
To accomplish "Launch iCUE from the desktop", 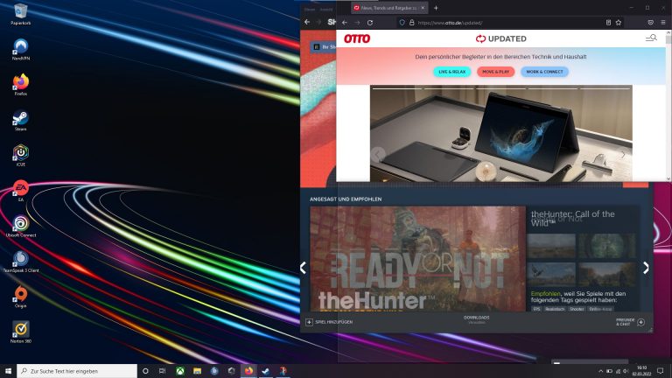I will (20, 154).
